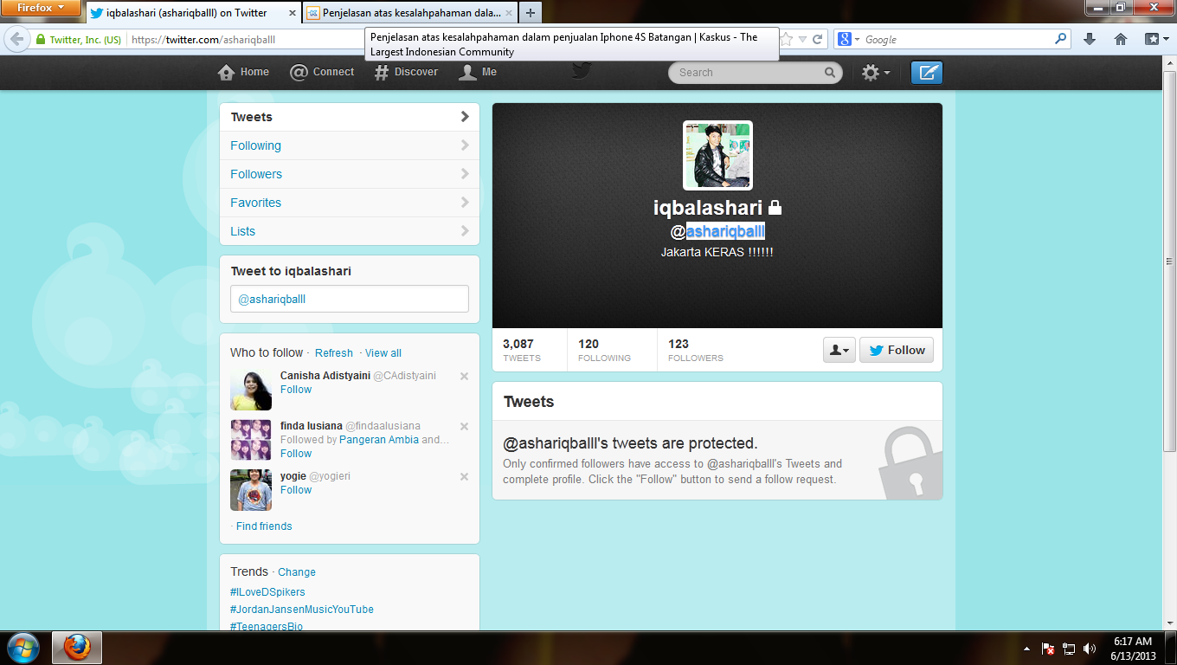Open Canisha Adistyaini's avatar thumbnail
The image size is (1177, 665).
coord(251,390)
